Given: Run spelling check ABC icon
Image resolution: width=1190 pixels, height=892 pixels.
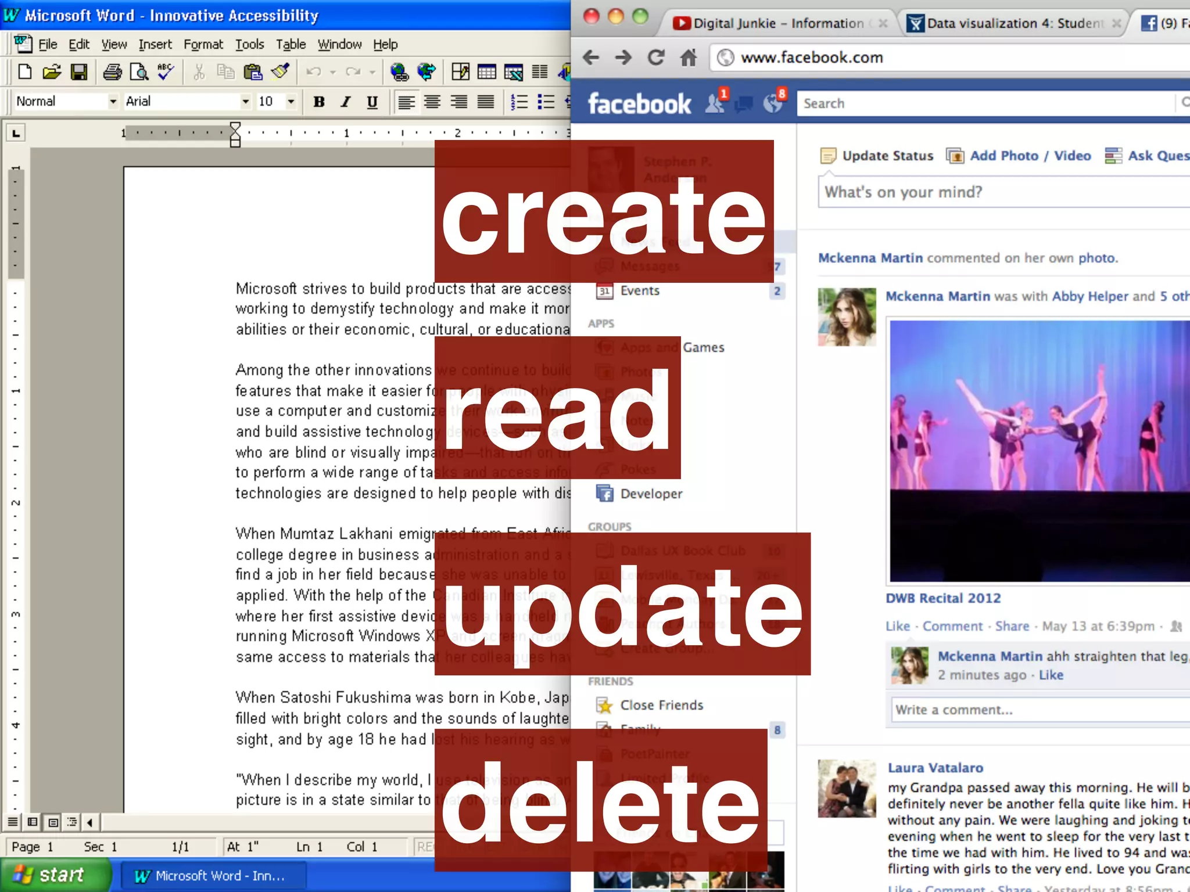Looking at the screenshot, I should [x=166, y=72].
